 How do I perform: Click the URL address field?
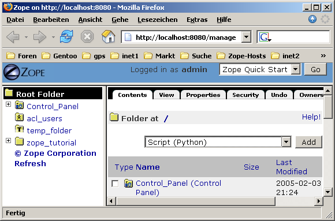[x=185, y=38]
